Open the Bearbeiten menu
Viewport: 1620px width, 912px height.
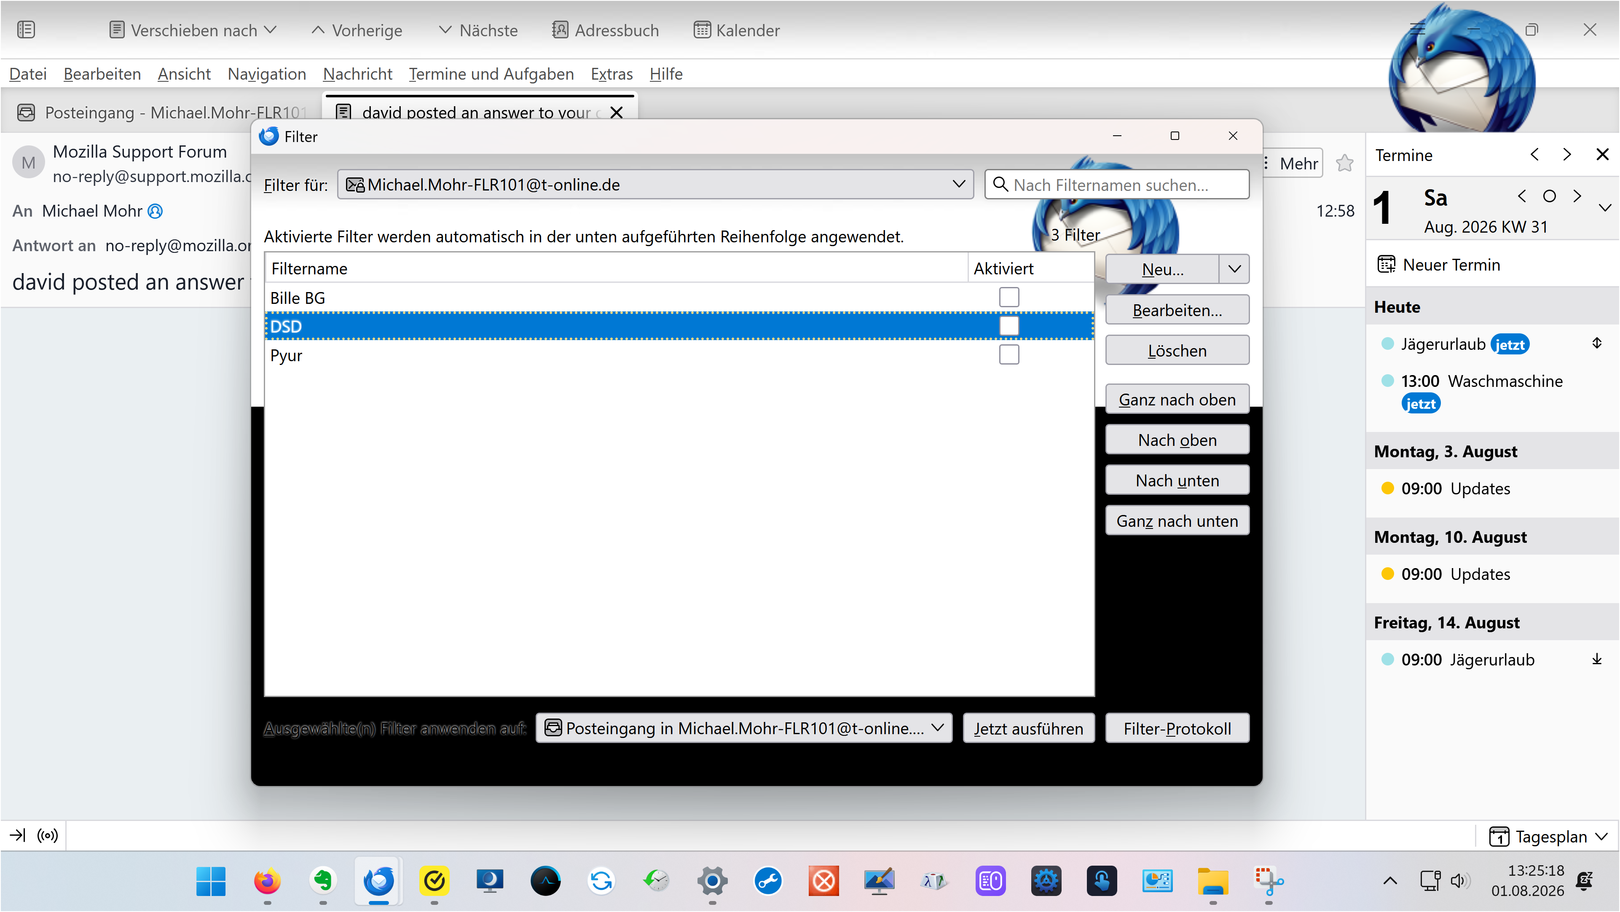pyautogui.click(x=102, y=74)
